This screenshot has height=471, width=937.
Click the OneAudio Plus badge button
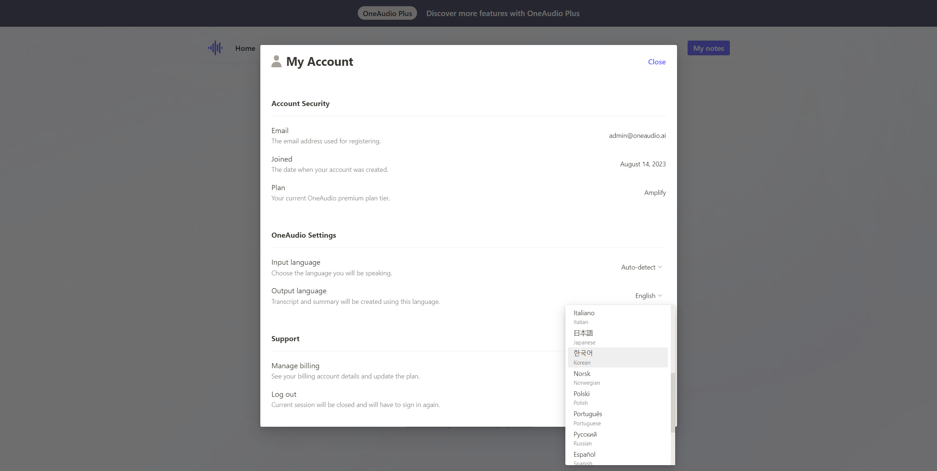(x=387, y=13)
